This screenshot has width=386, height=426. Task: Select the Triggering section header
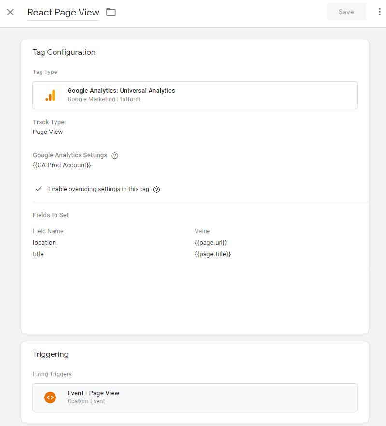51,354
